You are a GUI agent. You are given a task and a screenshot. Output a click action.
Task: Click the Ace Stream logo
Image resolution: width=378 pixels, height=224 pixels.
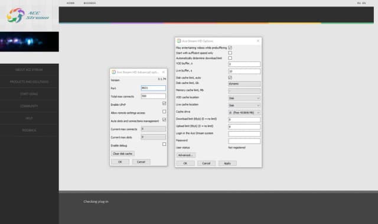point(28,15)
